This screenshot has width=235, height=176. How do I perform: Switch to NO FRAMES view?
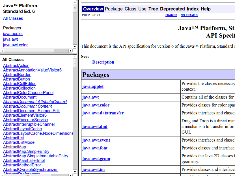pos(189,15)
